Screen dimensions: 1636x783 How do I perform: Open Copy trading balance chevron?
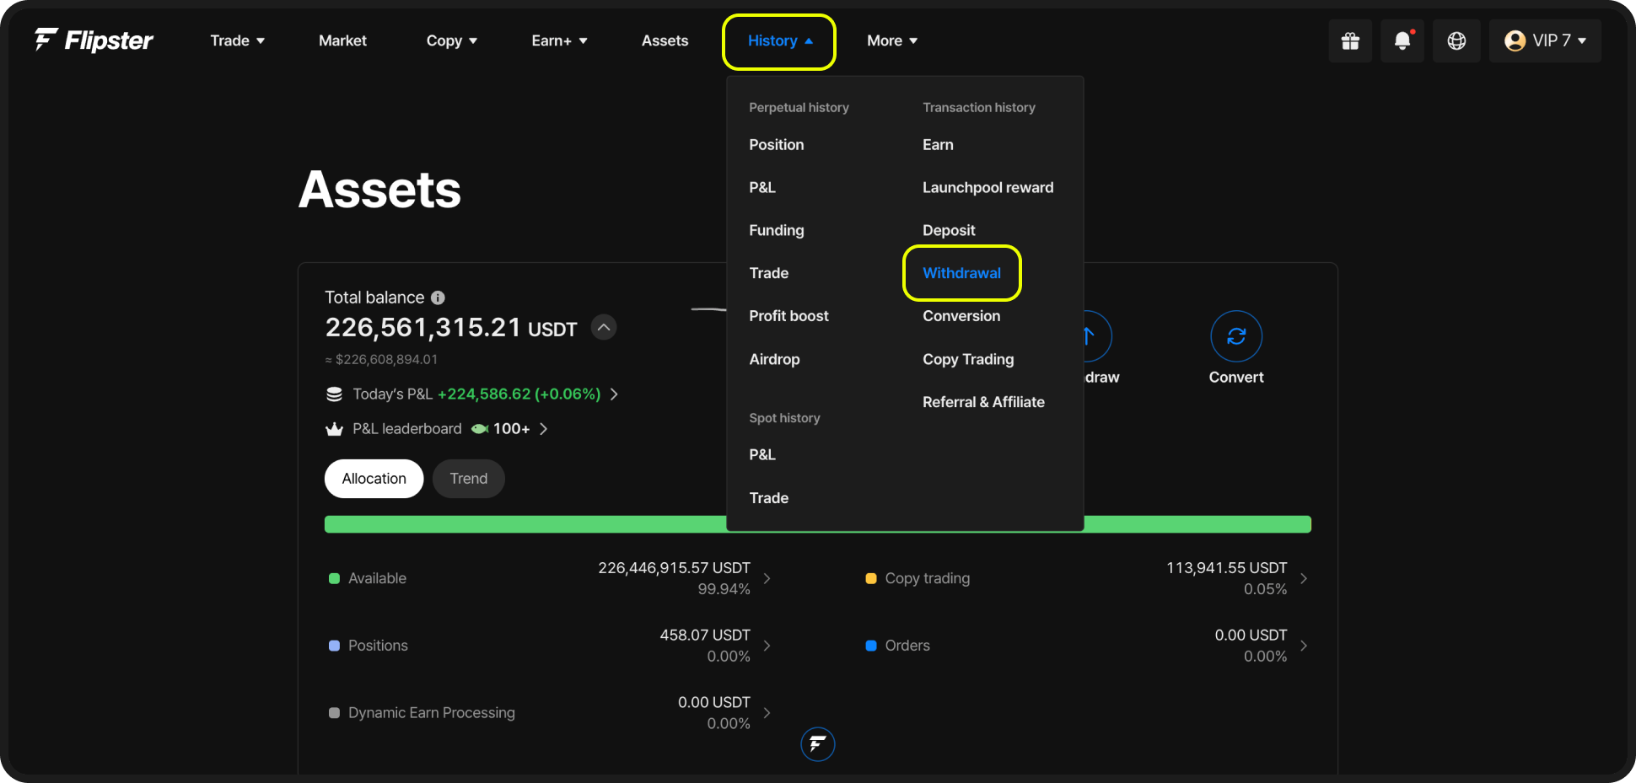1304,578
